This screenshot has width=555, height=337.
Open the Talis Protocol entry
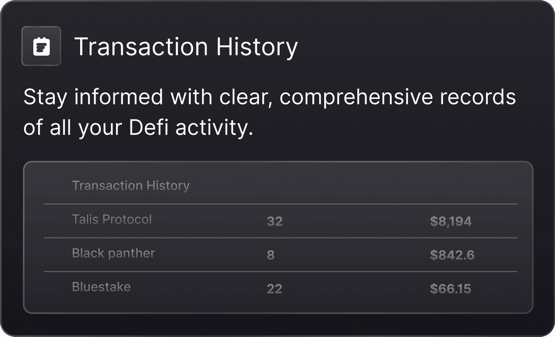(112, 220)
